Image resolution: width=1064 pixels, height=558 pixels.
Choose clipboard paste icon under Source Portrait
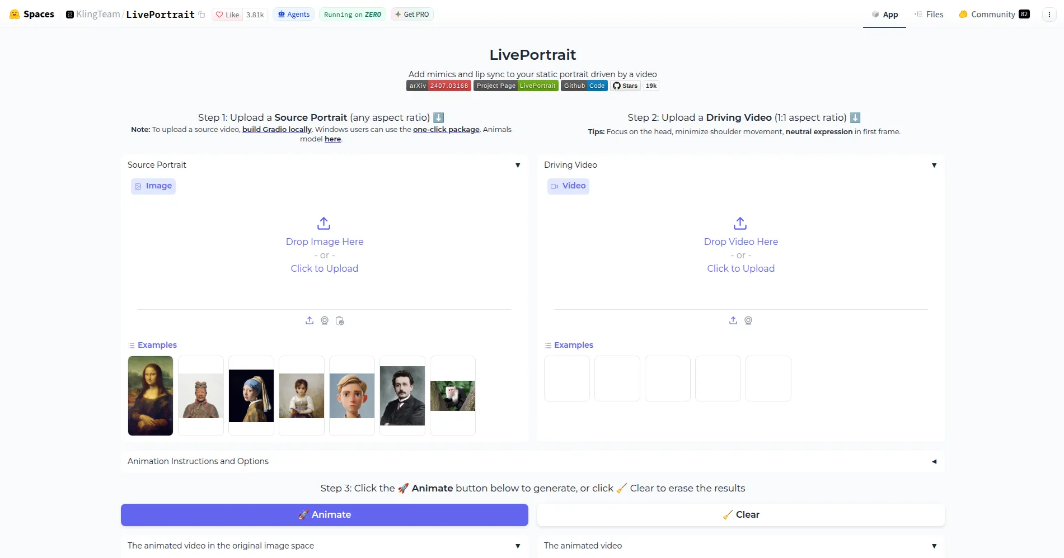(x=340, y=320)
